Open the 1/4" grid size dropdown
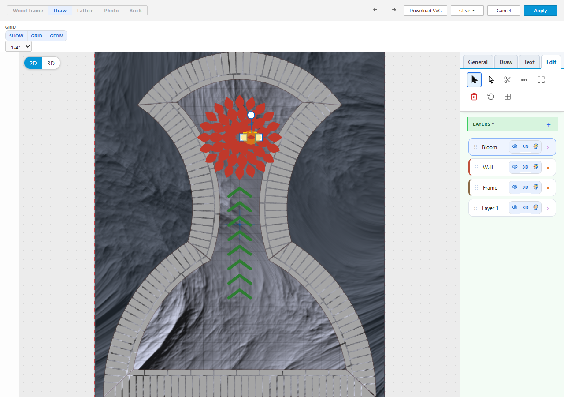The image size is (564, 397). (19, 47)
